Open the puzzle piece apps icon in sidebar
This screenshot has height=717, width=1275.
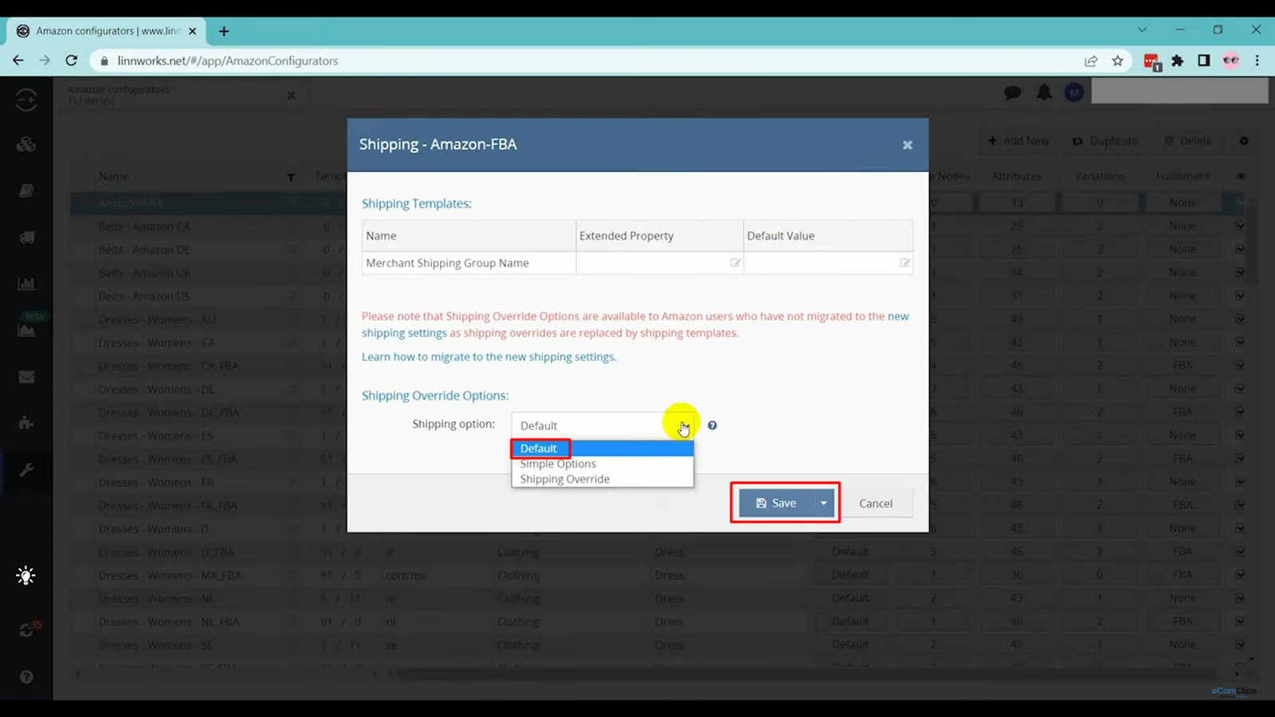tap(26, 423)
